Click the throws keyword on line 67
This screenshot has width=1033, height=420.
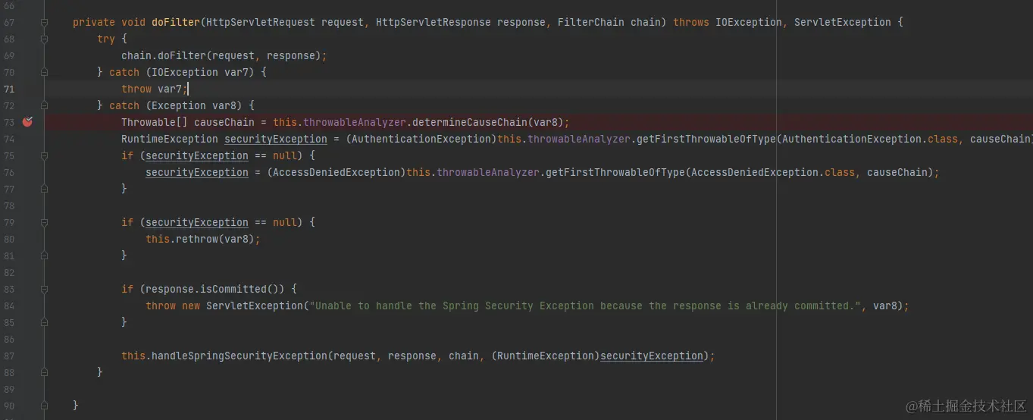691,22
